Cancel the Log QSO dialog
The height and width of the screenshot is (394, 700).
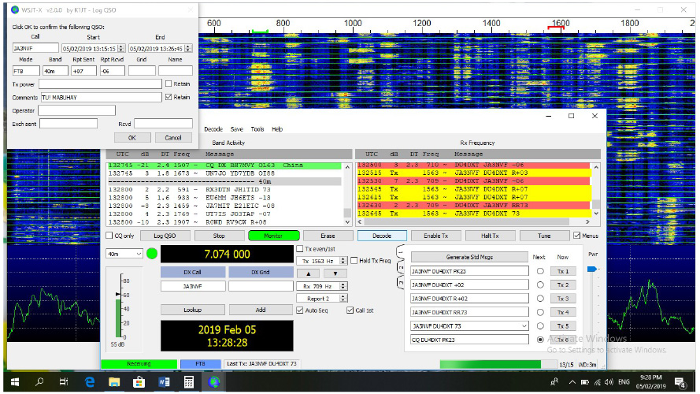(x=173, y=138)
